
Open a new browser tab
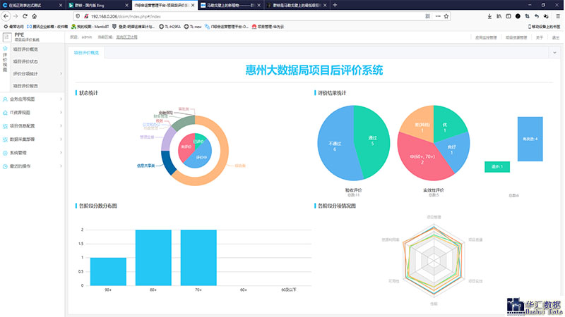click(335, 5)
